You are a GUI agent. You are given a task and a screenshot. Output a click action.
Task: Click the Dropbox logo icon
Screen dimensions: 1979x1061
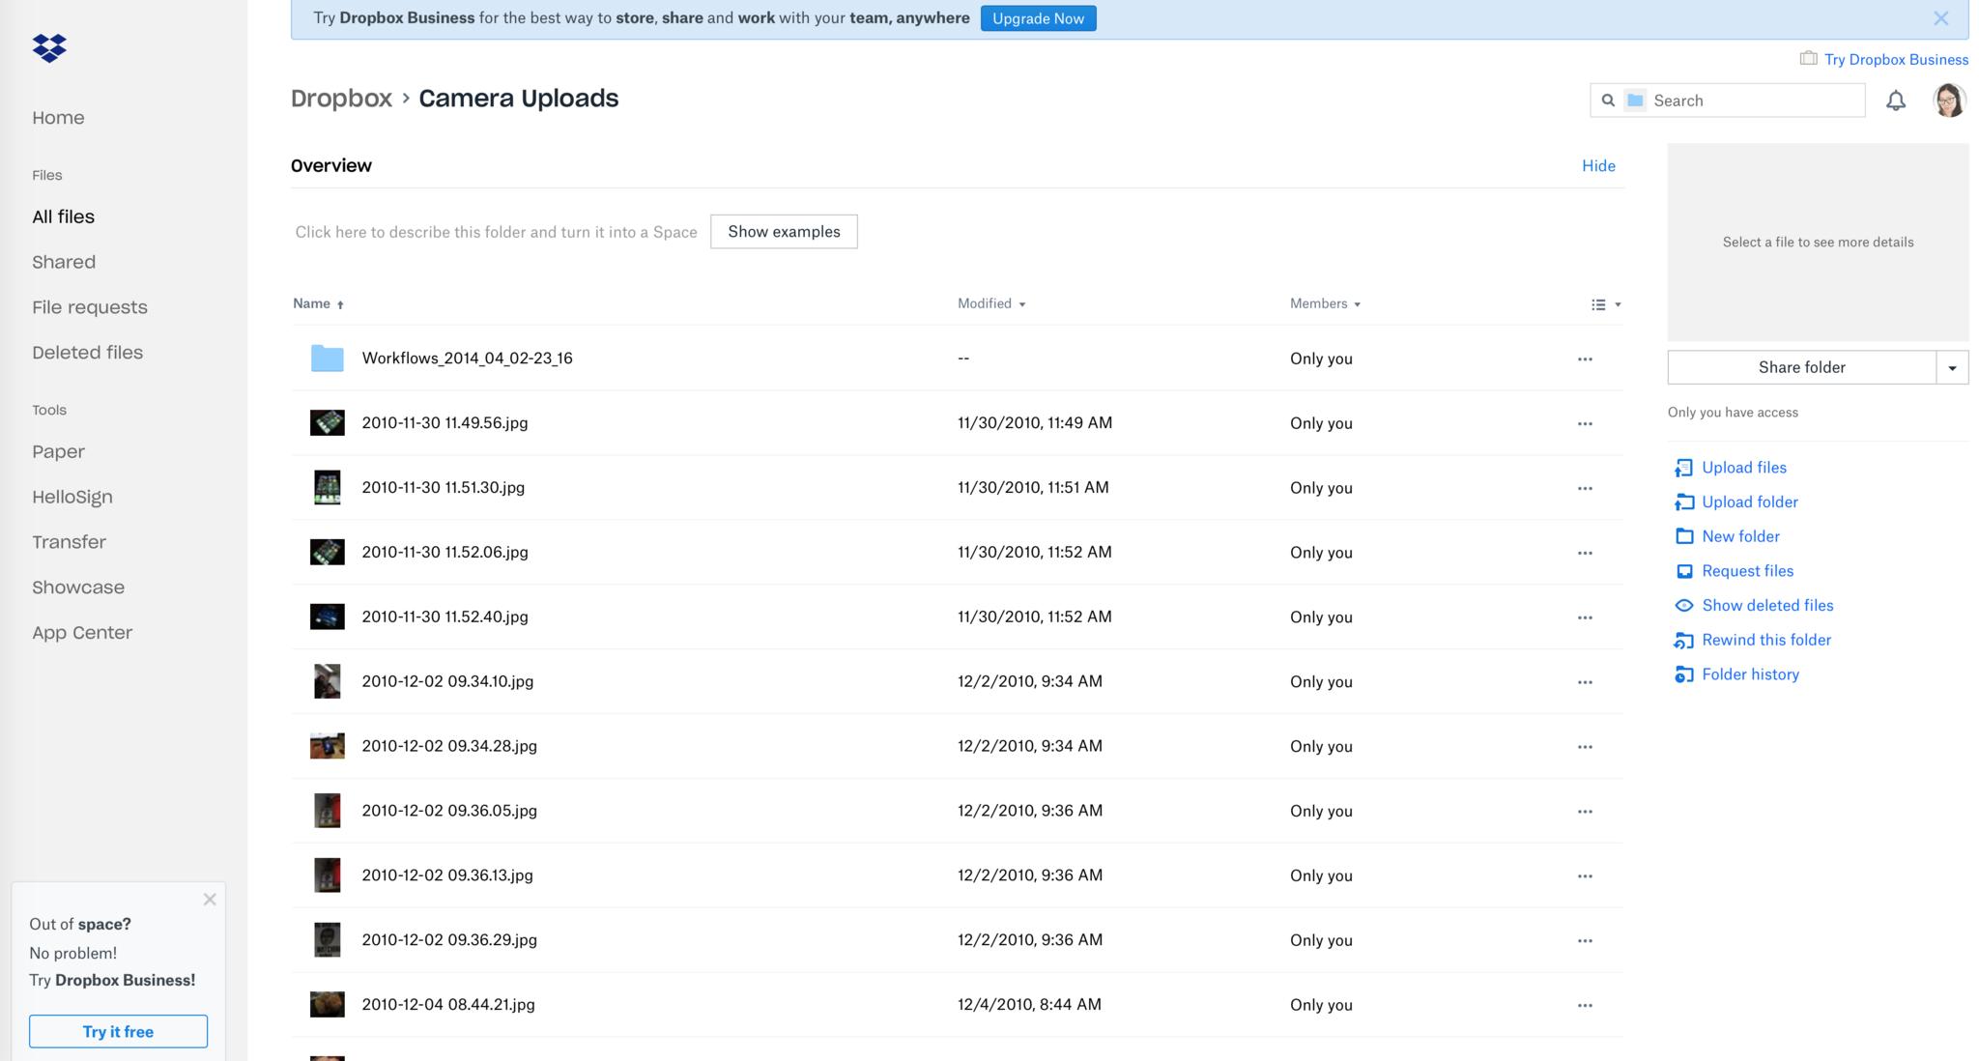coord(49,47)
